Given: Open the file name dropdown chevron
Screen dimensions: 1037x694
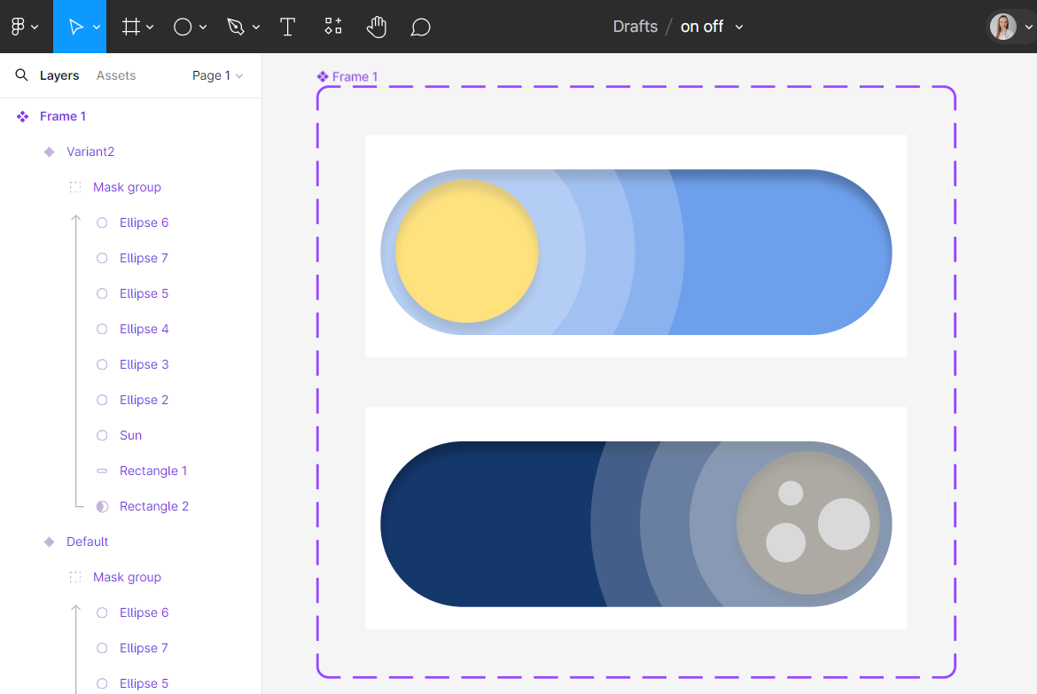Looking at the screenshot, I should 739,27.
